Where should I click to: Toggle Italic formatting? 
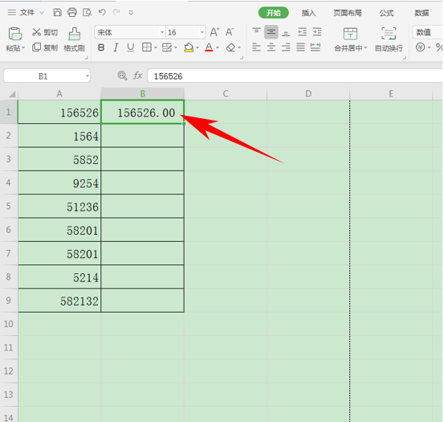[x=116, y=47]
